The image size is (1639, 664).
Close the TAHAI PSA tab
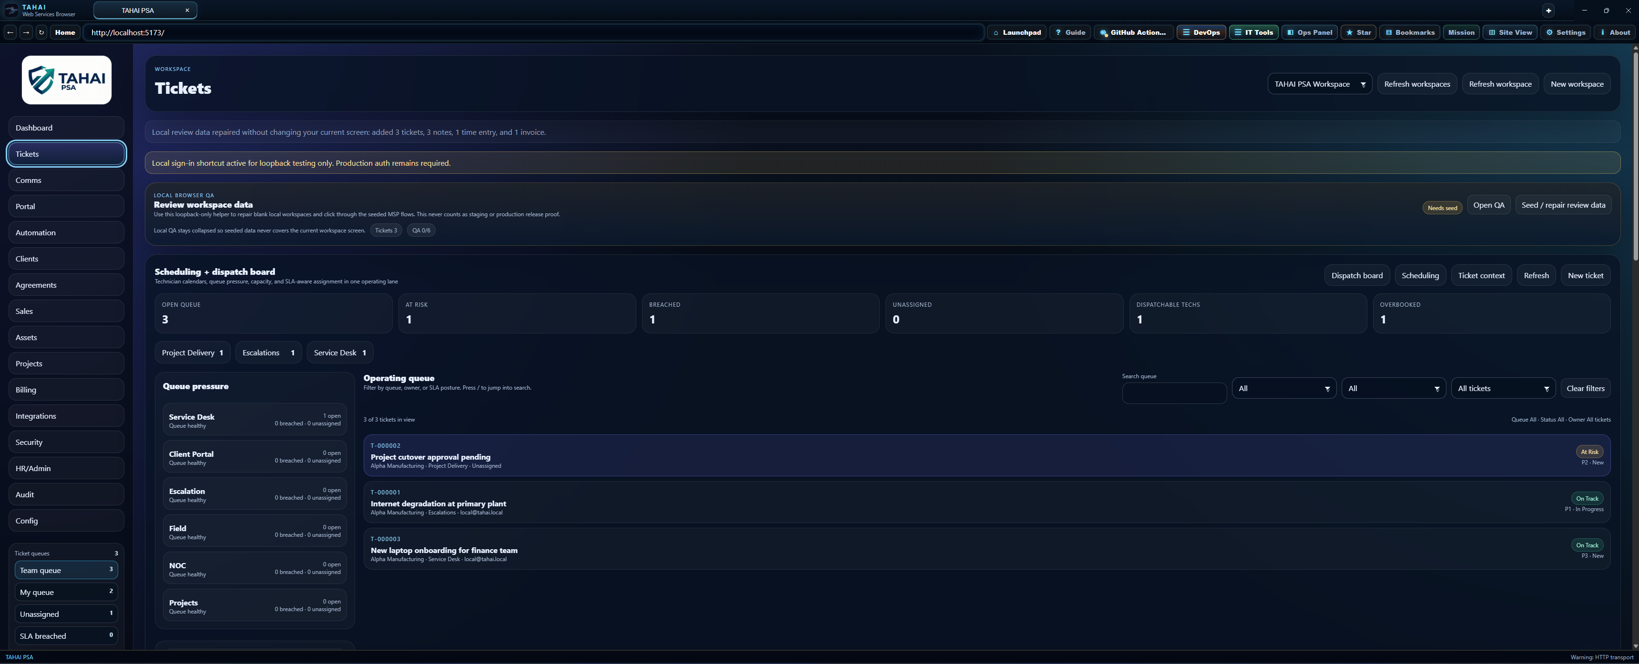pos(187,10)
